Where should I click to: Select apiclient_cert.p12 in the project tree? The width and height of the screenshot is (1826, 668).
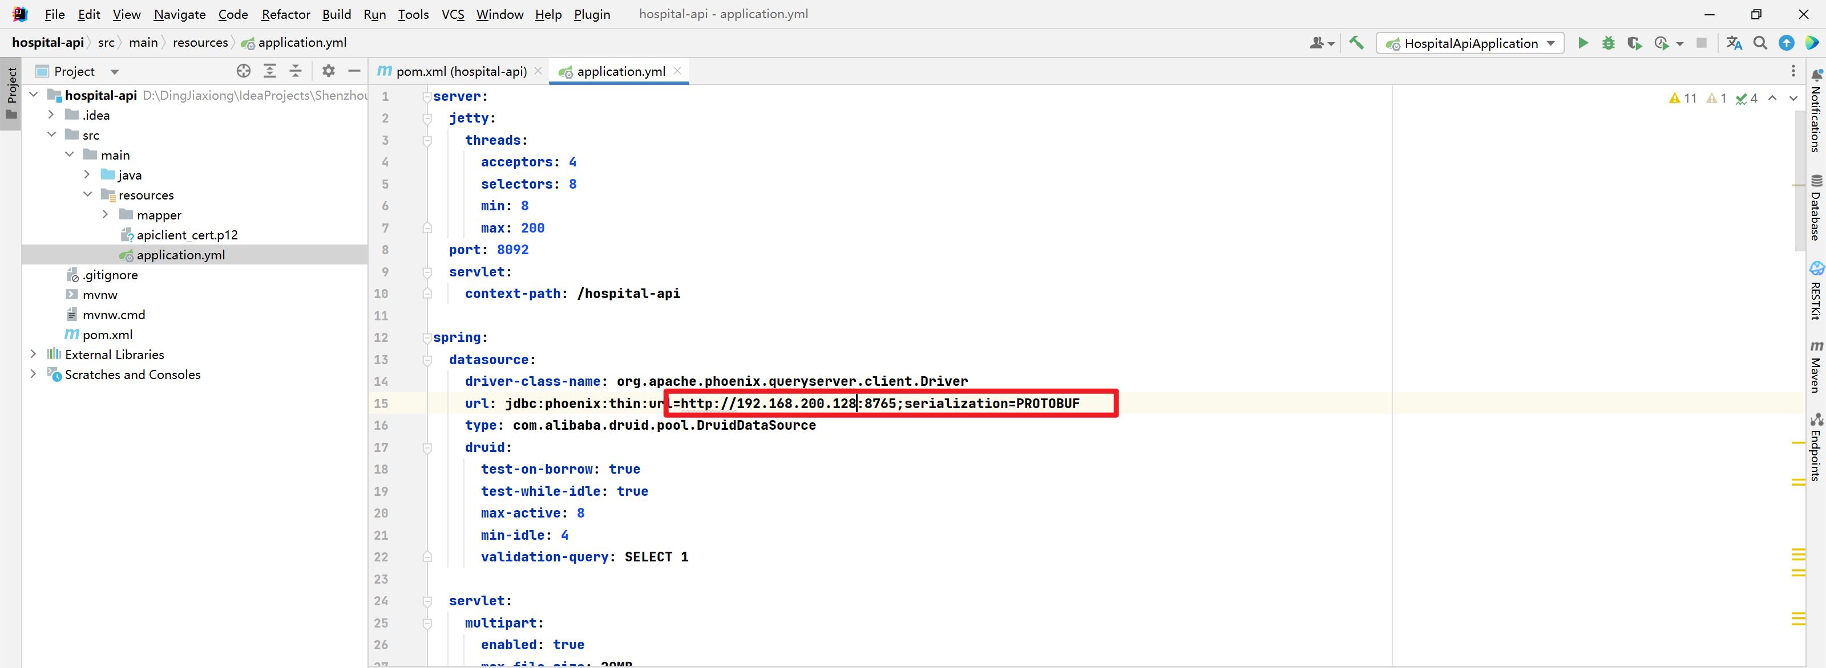tap(187, 234)
